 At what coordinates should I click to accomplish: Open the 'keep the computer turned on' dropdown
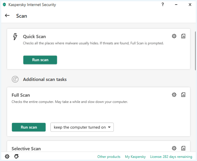click(82, 127)
